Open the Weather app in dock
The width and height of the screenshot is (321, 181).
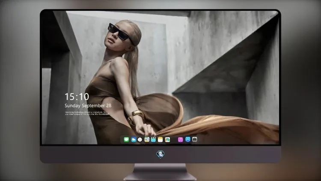(x=134, y=140)
